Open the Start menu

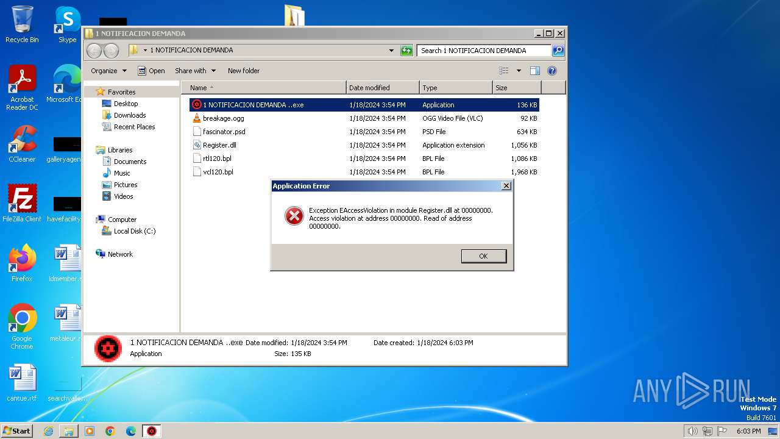click(x=16, y=430)
